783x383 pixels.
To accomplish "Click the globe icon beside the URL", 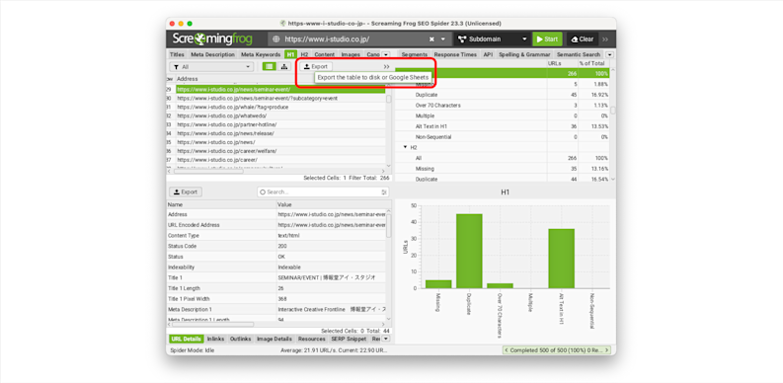I will pos(276,38).
